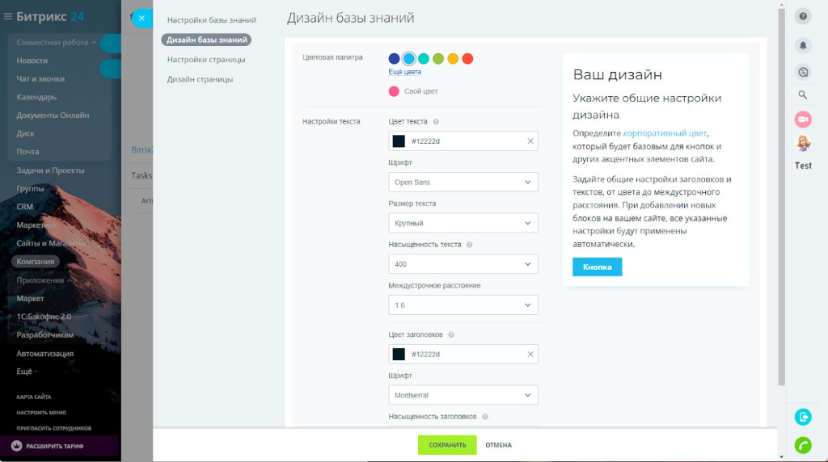Click the Ещё цвета link
Image resolution: width=828 pixels, height=462 pixels.
click(x=404, y=72)
